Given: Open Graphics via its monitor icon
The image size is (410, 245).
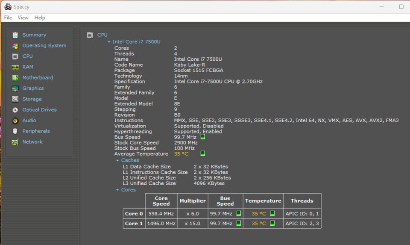Looking at the screenshot, I should click(15, 89).
